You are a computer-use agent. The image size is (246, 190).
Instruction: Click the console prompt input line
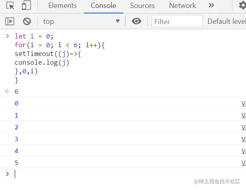[119, 174]
